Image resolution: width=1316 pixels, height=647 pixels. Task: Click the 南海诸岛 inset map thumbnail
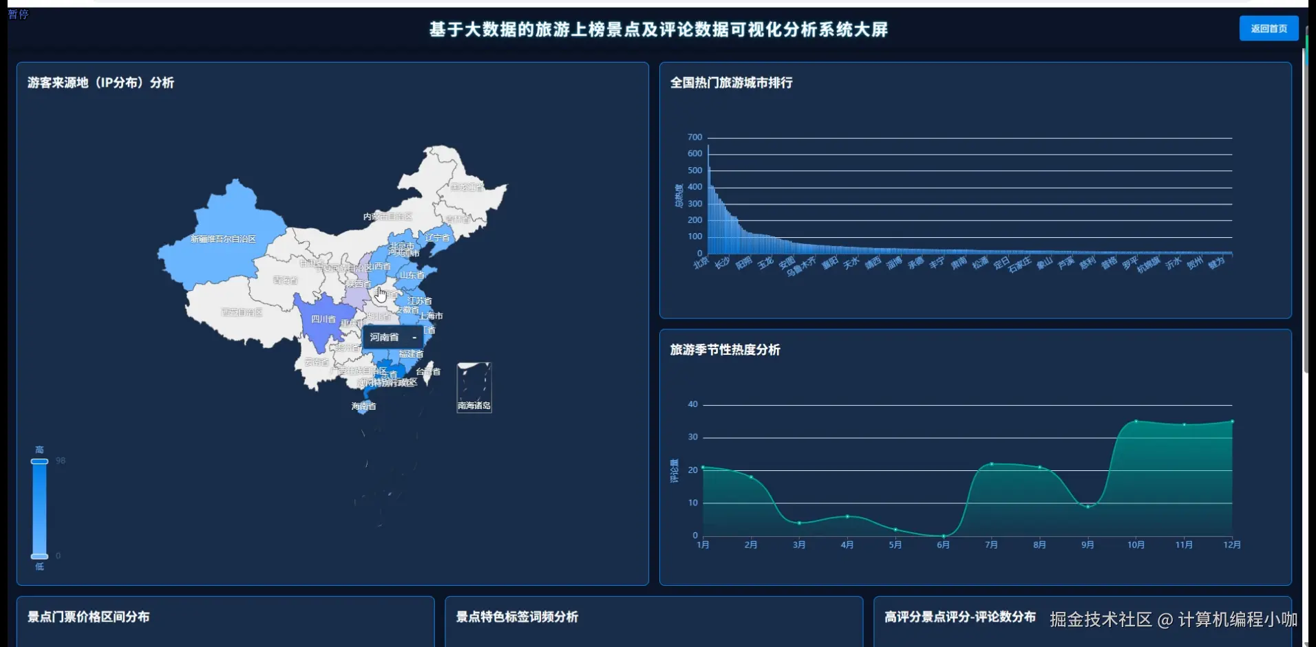pos(474,387)
